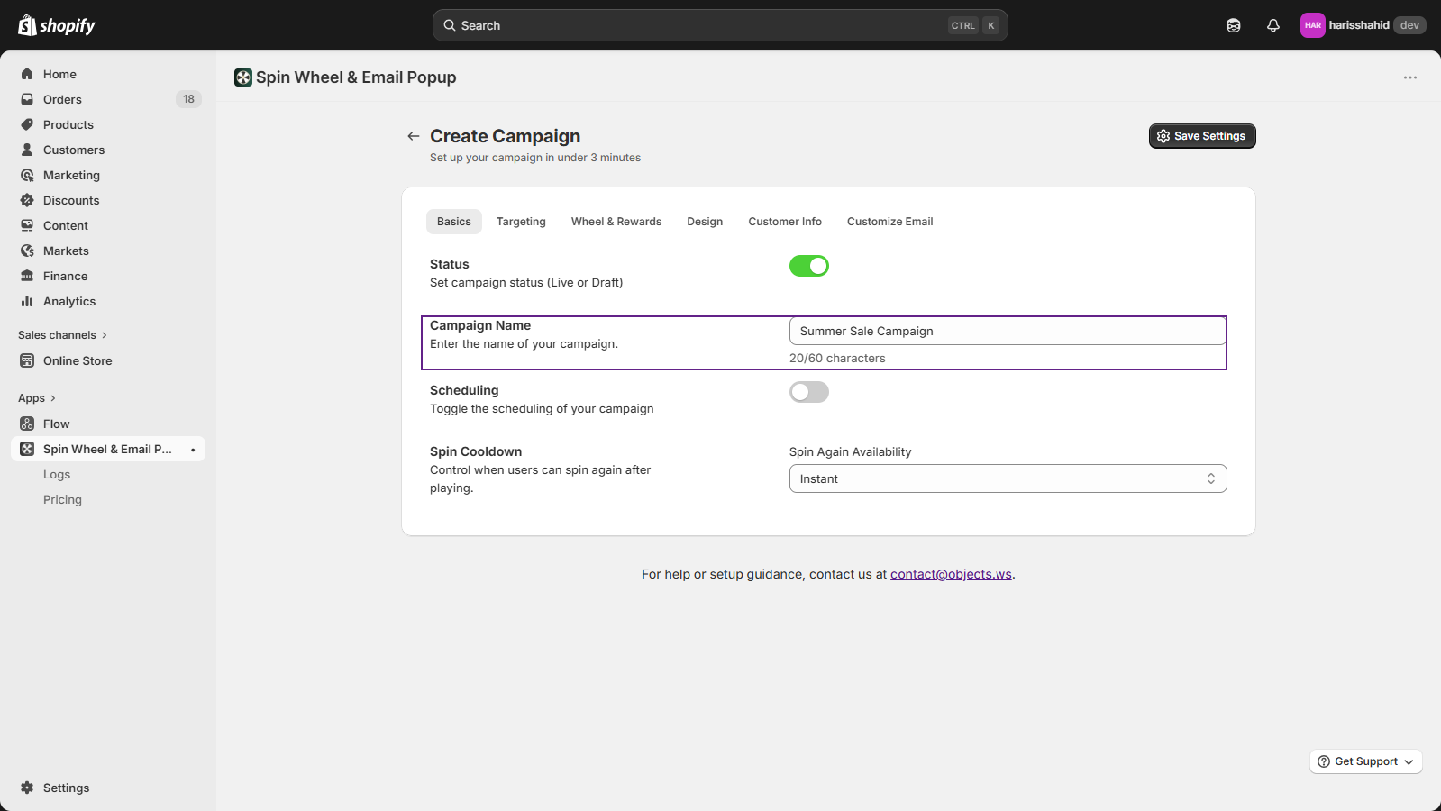Click the HAR account avatar
Viewport: 1441px width, 811px height.
pyautogui.click(x=1313, y=25)
